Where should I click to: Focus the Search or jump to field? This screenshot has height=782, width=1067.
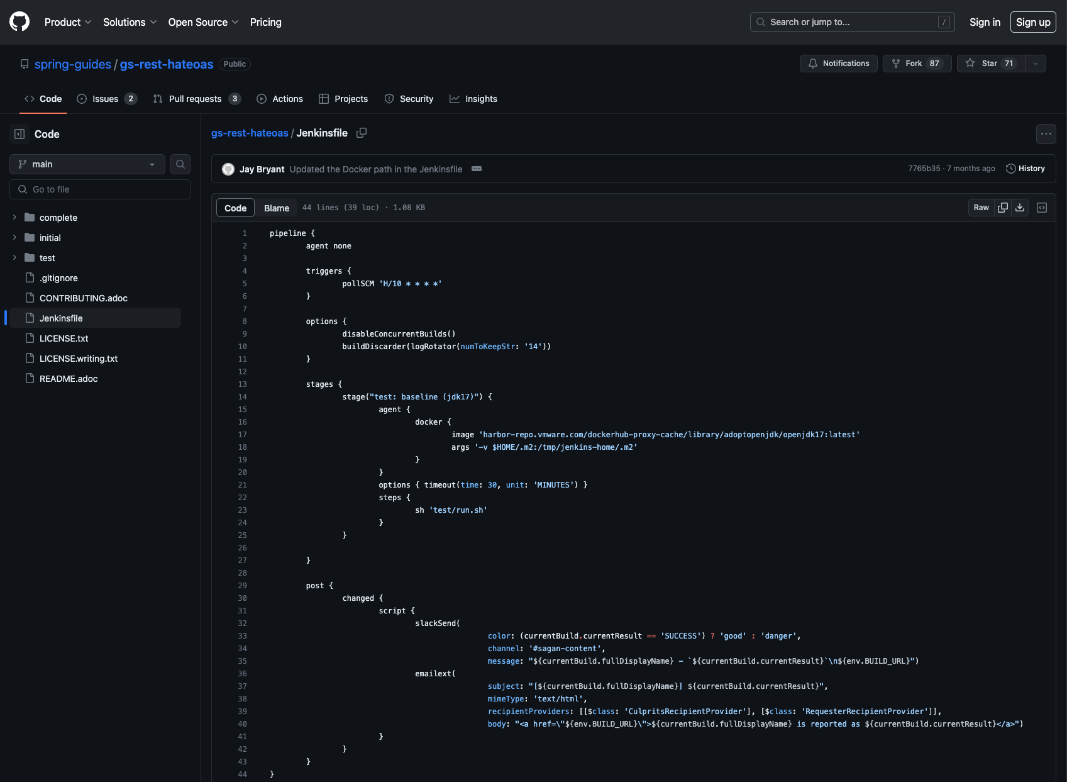(x=852, y=22)
